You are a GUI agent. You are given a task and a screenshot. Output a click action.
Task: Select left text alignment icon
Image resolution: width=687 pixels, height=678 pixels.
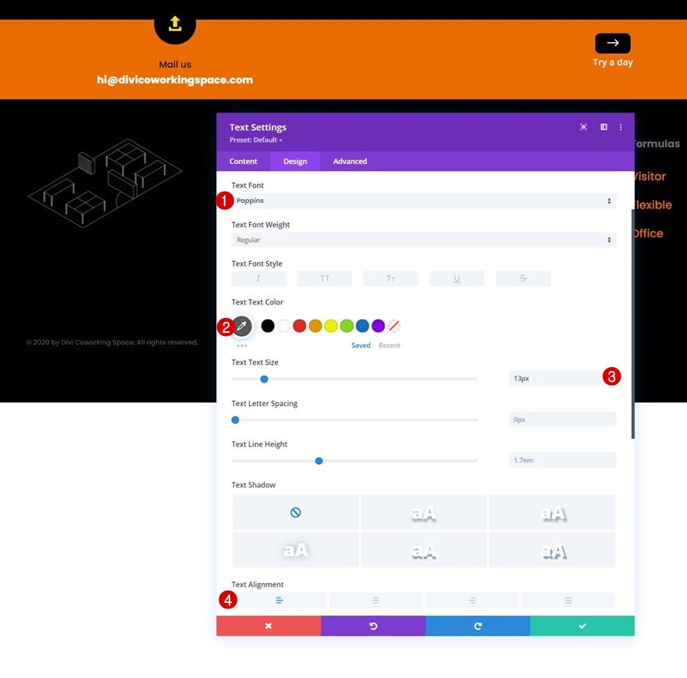coord(279,600)
